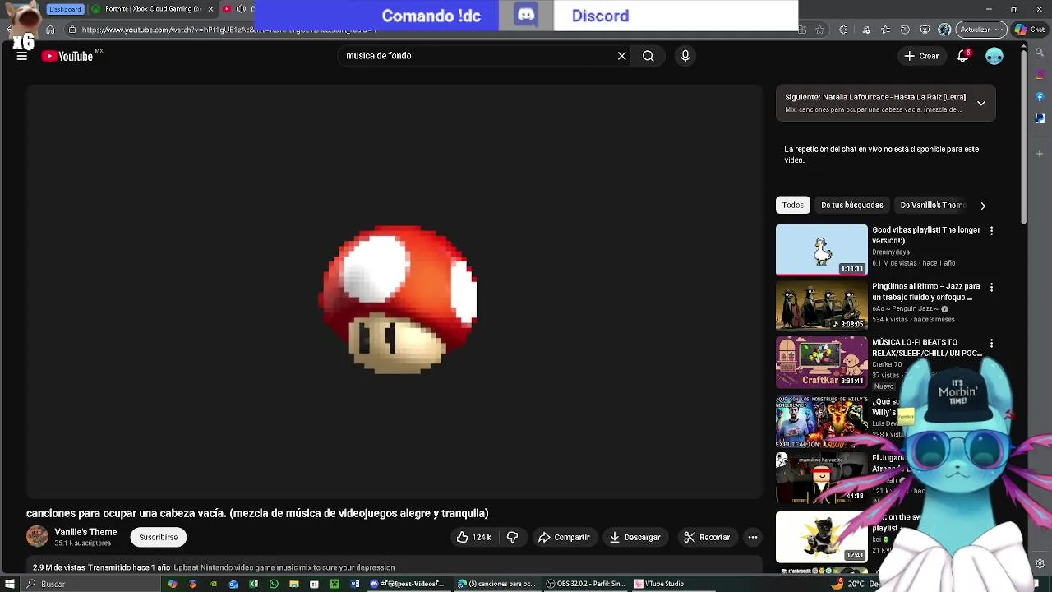1052x592 pixels.
Task: Go to browser home button
Action: point(50,30)
